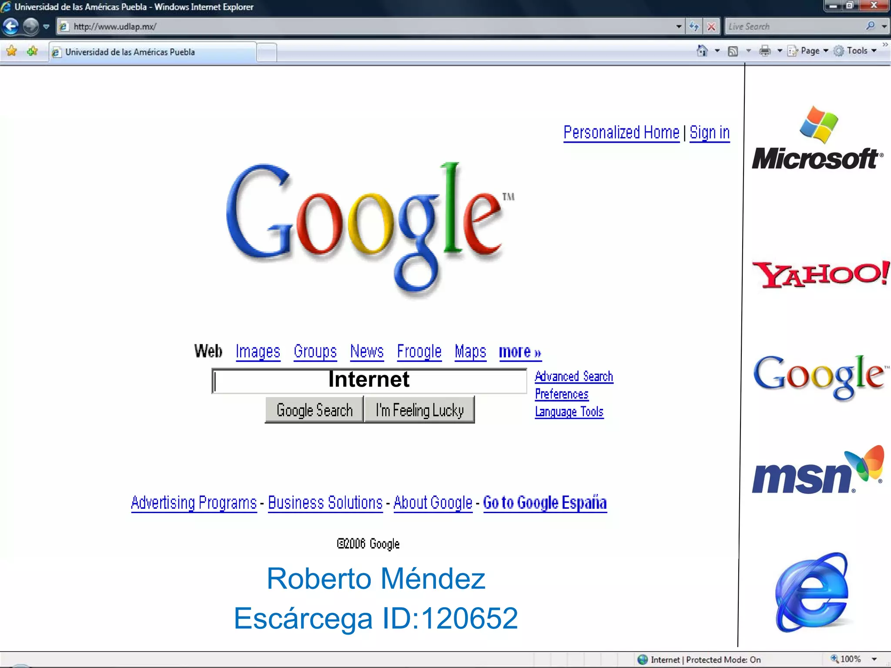Click the Google Search button
Image resolution: width=891 pixels, height=668 pixels.
pos(314,410)
